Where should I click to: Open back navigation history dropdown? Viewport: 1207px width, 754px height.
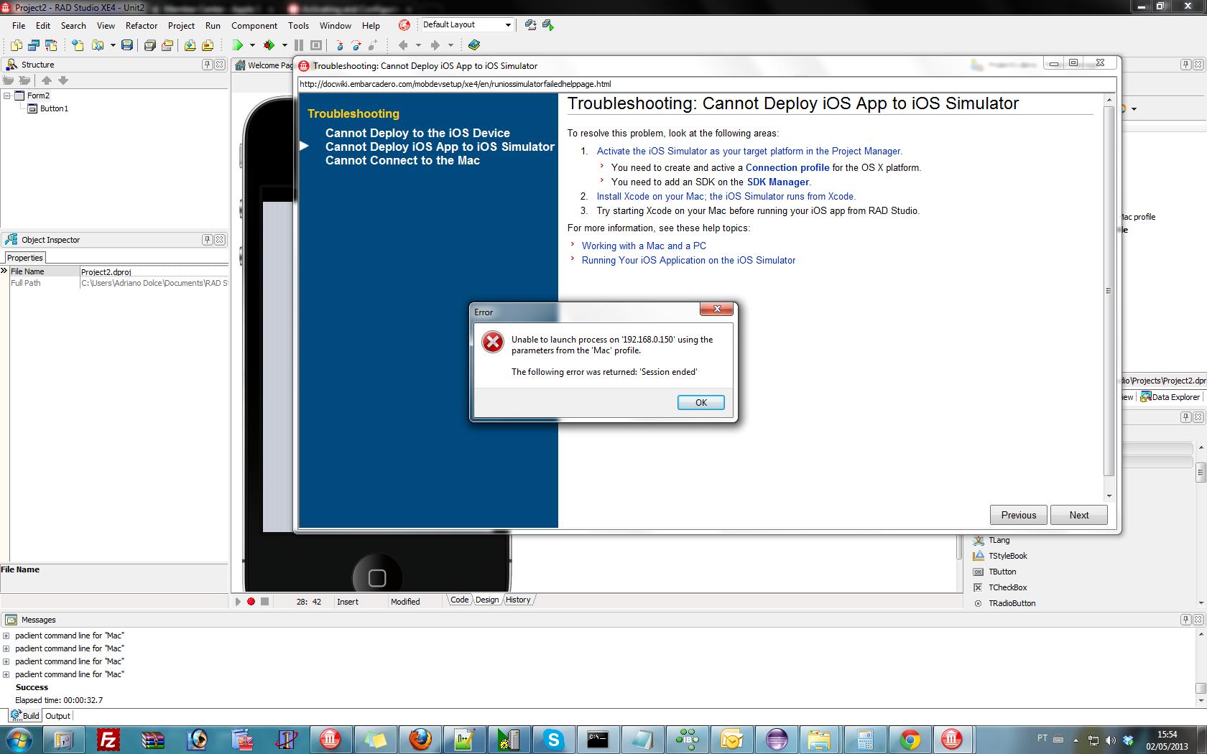(418, 45)
